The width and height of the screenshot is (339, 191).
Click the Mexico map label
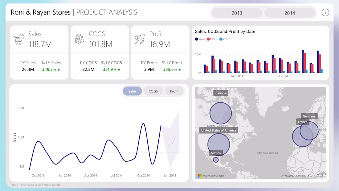coord(216,153)
